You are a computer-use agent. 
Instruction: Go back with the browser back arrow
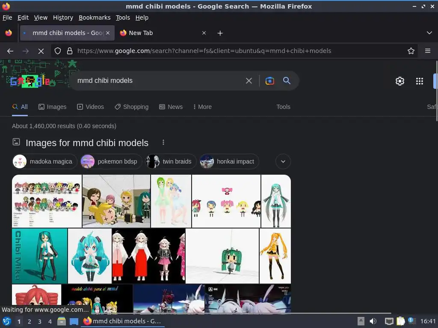point(10,51)
